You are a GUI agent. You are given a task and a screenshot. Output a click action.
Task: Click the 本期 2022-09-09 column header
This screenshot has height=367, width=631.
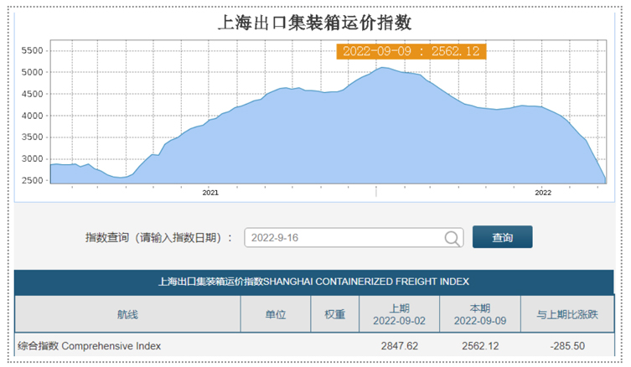click(x=480, y=314)
